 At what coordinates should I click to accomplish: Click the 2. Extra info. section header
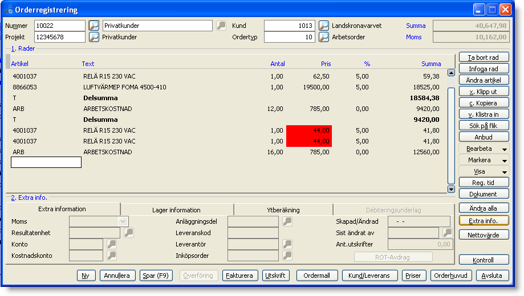pyautogui.click(x=29, y=198)
